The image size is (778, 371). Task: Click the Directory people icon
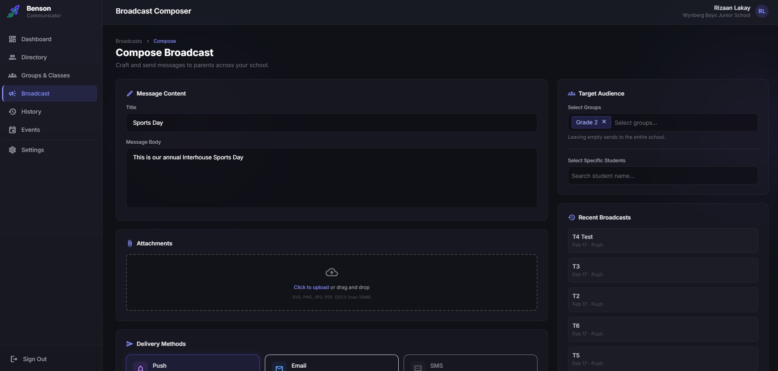tap(12, 57)
